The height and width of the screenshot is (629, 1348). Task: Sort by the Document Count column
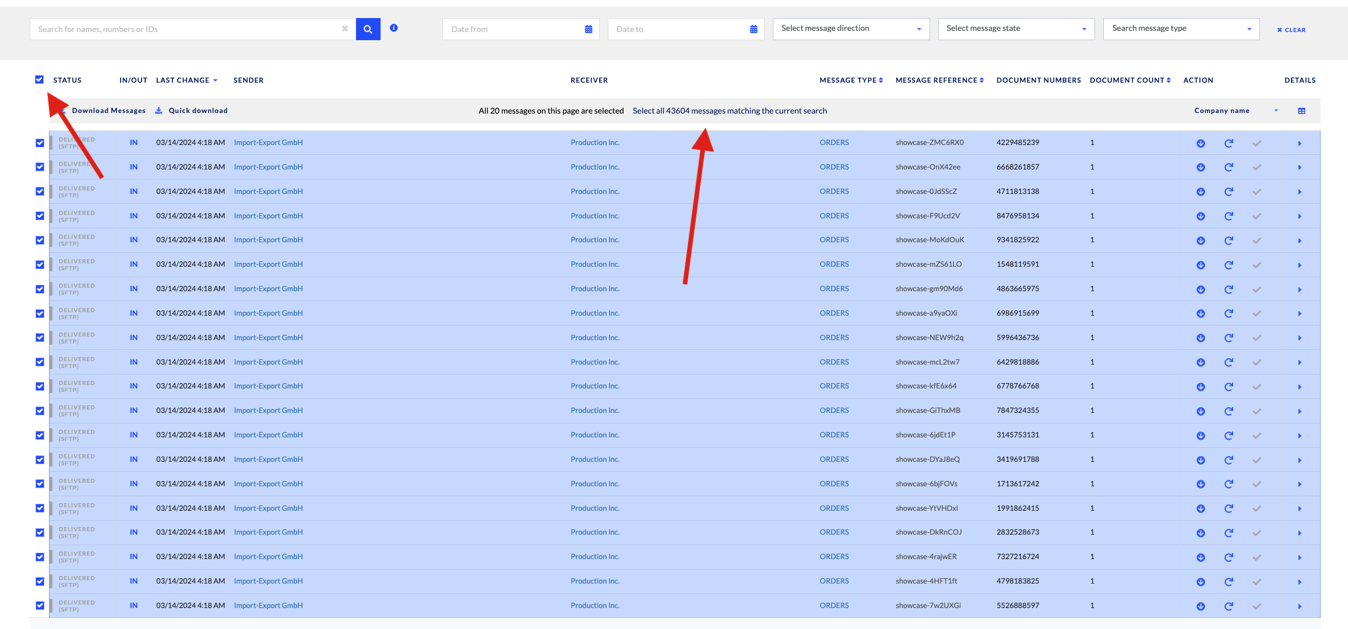(x=1130, y=80)
